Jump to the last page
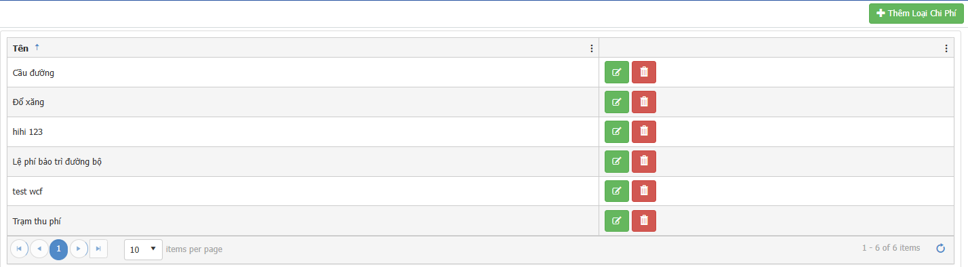This screenshot has width=968, height=267. coord(98,249)
